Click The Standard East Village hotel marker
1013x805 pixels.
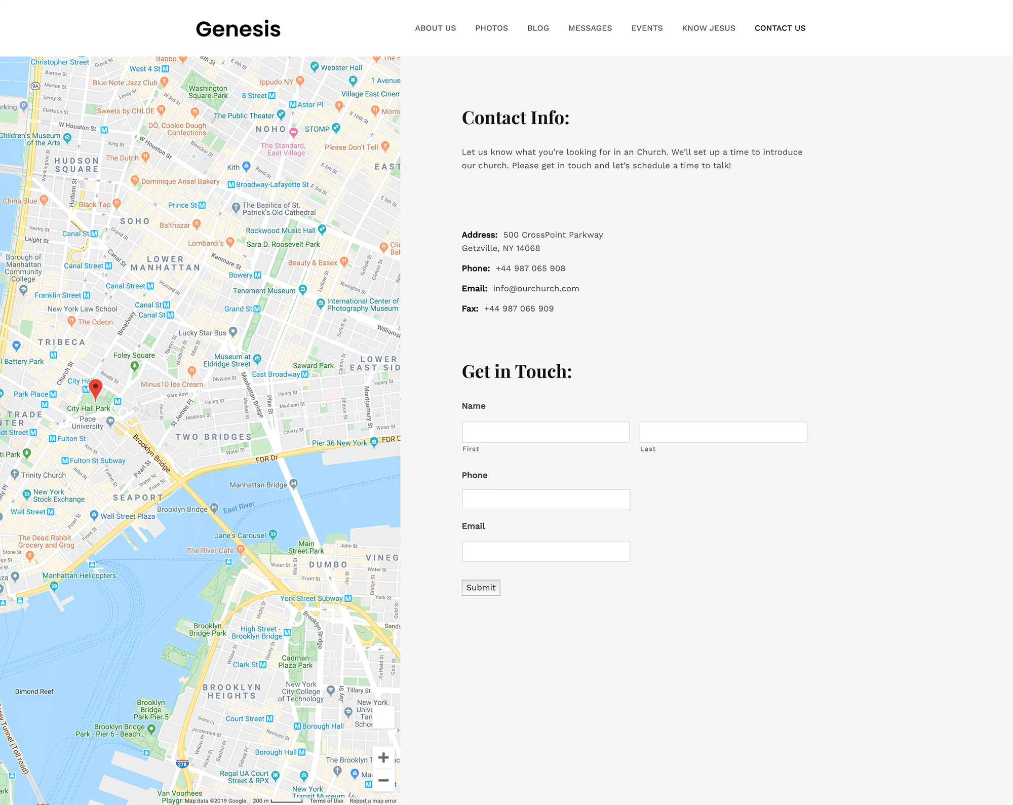tap(293, 133)
